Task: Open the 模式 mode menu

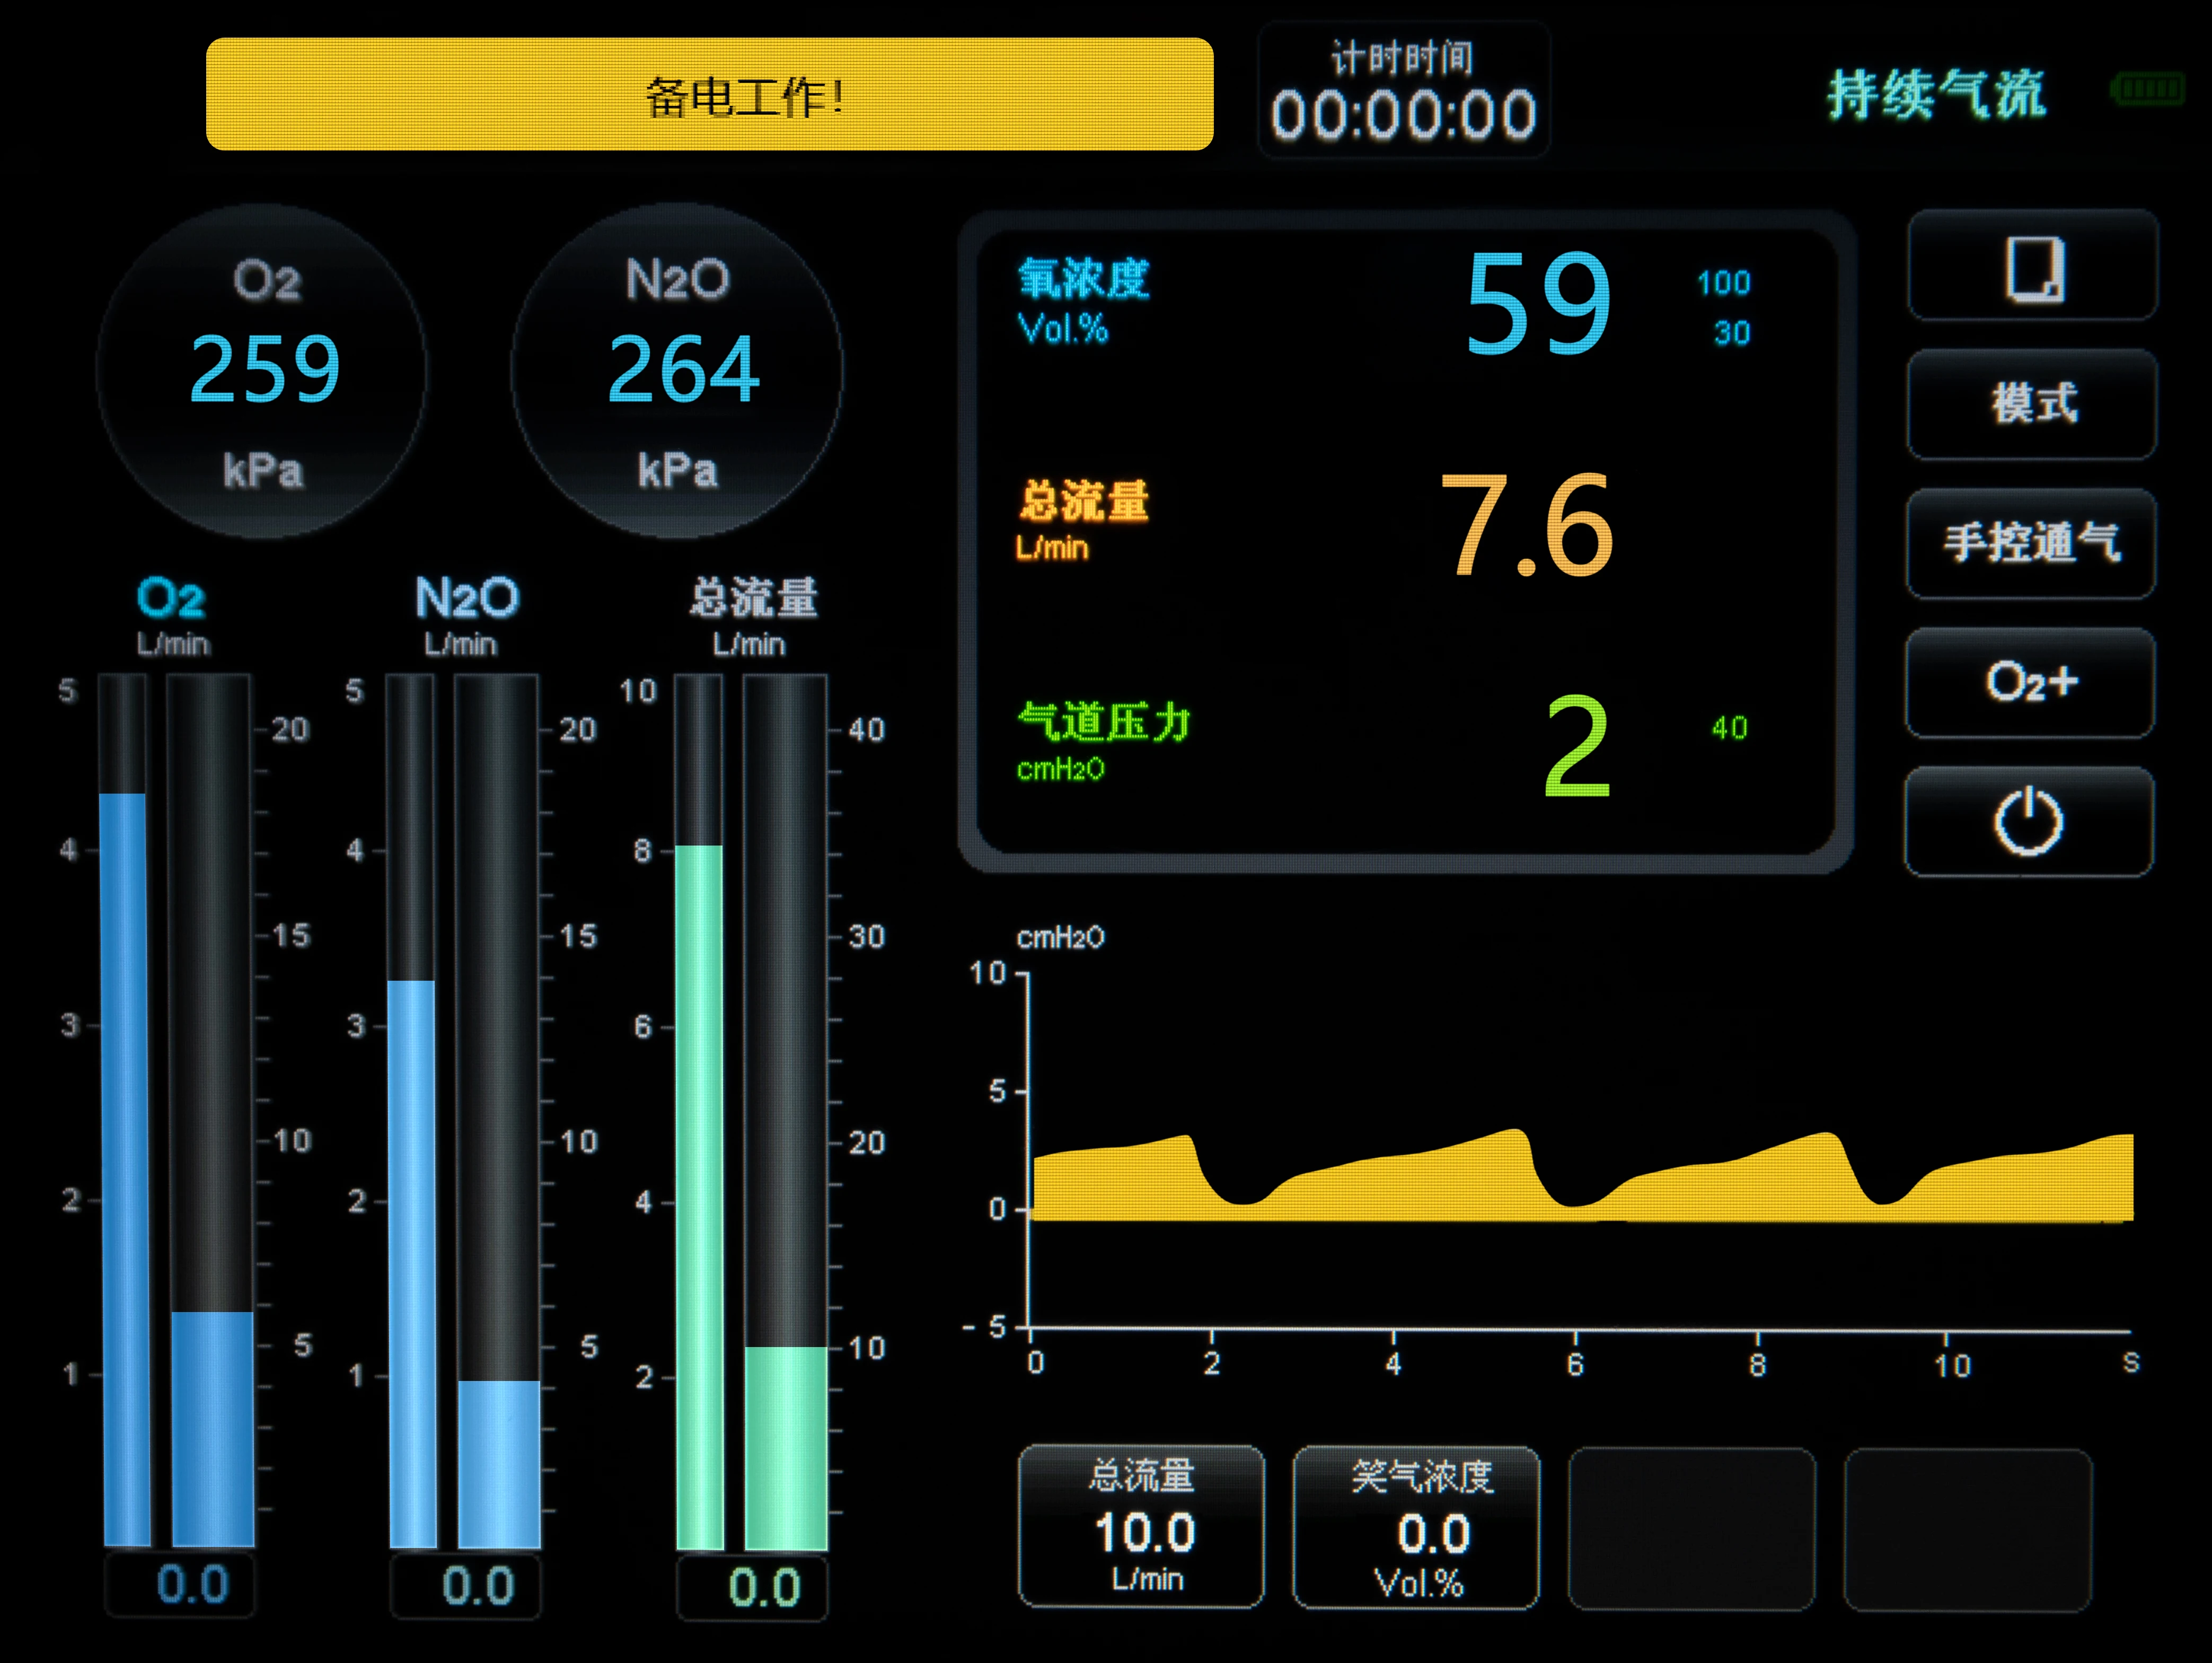Action: point(2032,404)
